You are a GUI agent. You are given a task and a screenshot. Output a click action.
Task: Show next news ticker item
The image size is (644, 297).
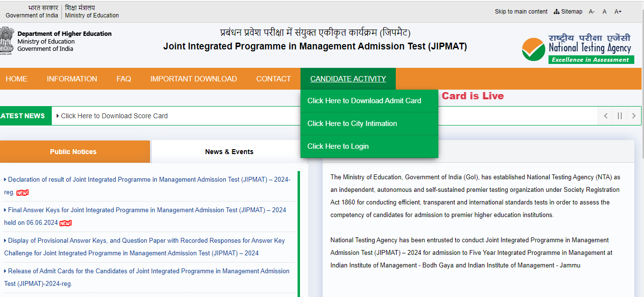point(633,116)
